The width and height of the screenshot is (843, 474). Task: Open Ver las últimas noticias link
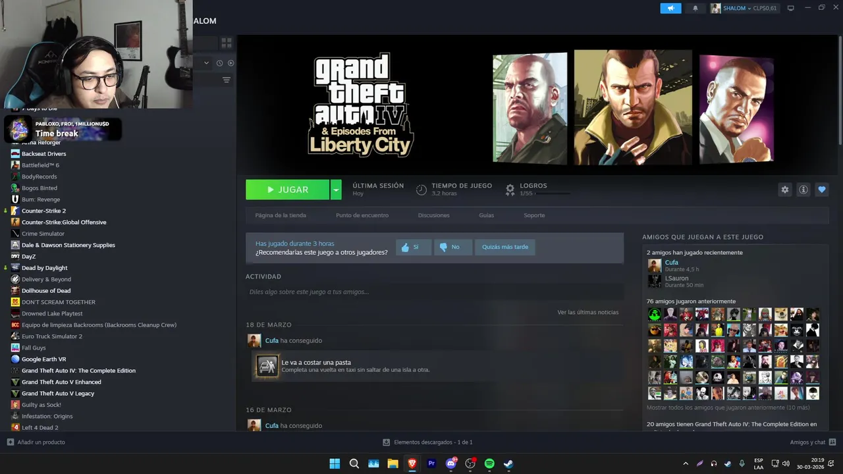(x=588, y=312)
